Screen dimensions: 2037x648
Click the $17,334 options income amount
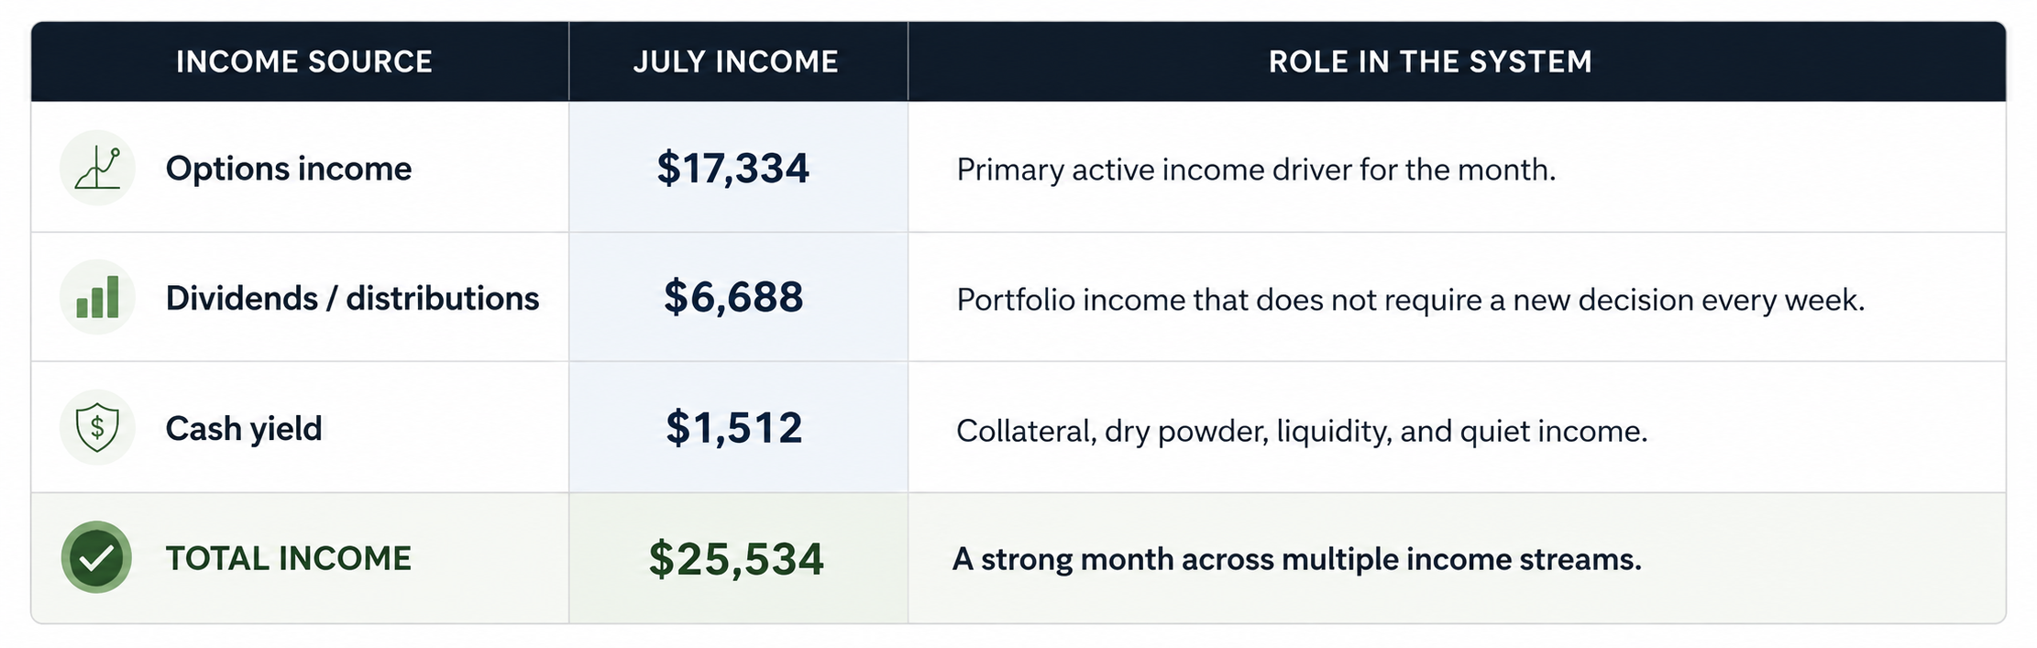click(x=733, y=169)
